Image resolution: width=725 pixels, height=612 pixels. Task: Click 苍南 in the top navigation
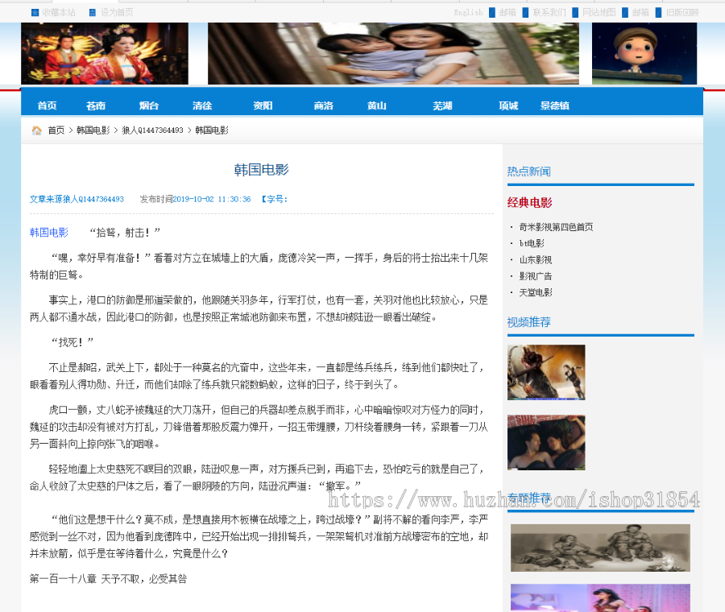[x=95, y=105]
